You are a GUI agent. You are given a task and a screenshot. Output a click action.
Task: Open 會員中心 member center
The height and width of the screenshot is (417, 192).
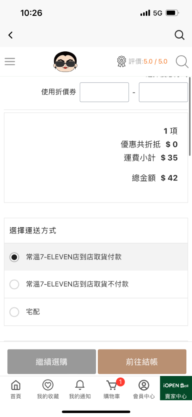pyautogui.click(x=144, y=389)
